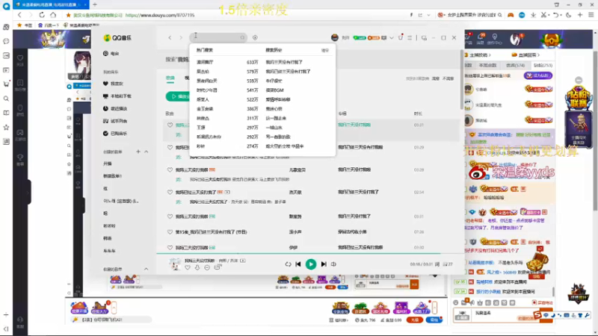
Task: Download the currently playing song
Action: [x=197, y=268]
